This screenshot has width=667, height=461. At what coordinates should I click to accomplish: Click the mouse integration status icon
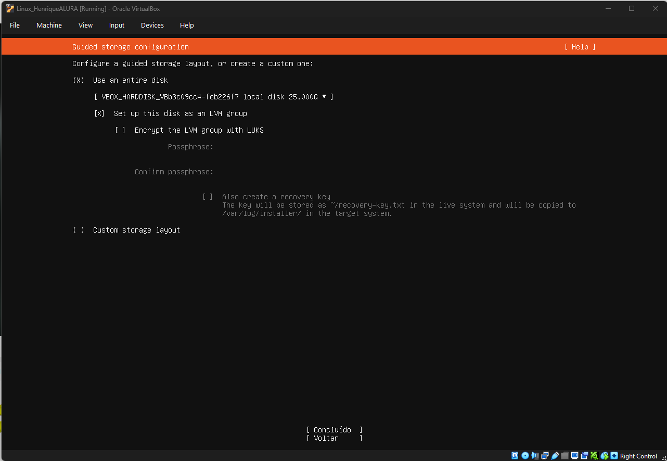pos(604,456)
